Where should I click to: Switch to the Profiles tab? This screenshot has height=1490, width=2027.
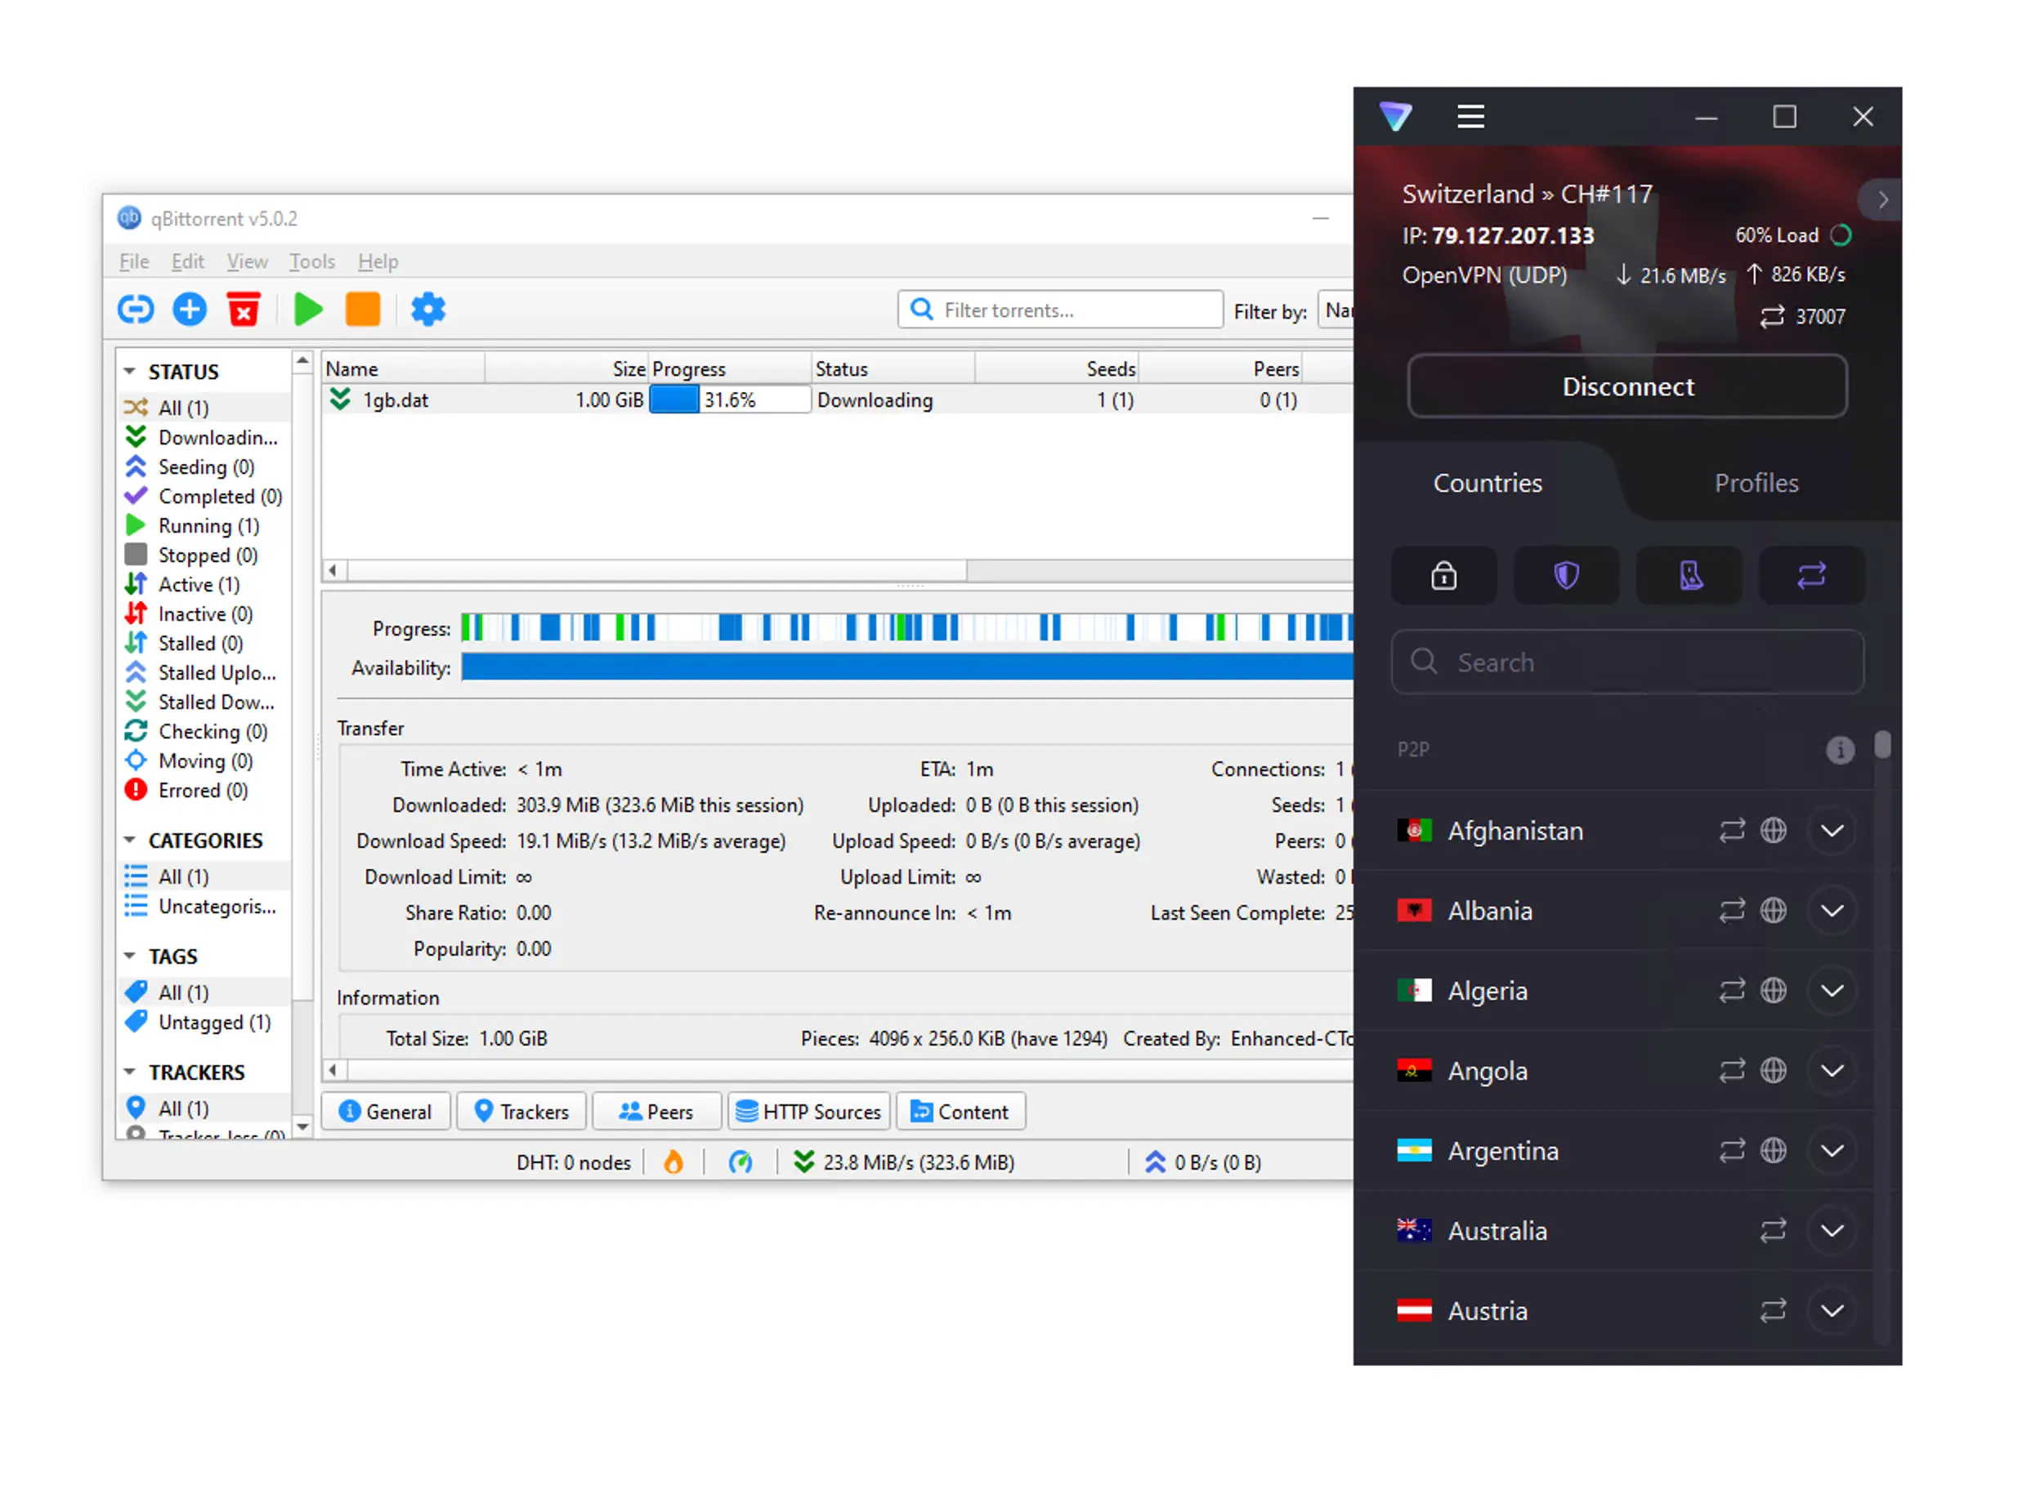[x=1756, y=484]
